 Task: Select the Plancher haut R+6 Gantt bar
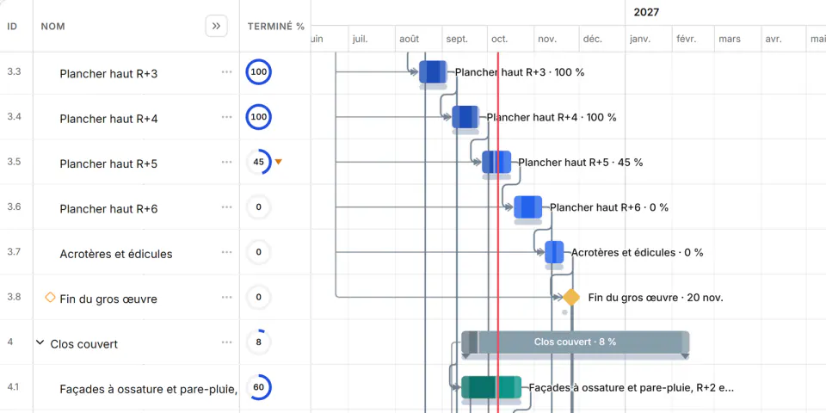(x=527, y=207)
